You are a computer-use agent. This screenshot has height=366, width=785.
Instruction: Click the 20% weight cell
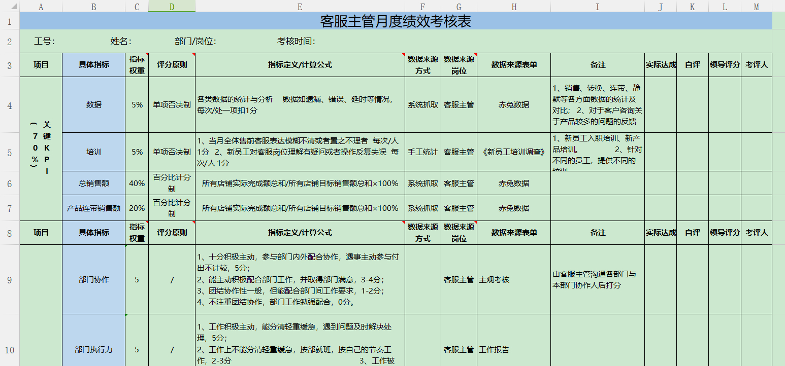click(137, 208)
